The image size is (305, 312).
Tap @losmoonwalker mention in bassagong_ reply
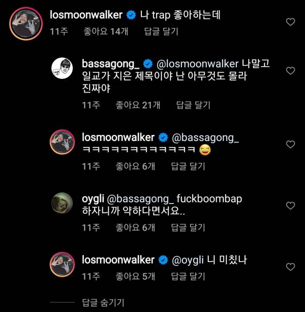[196, 64]
